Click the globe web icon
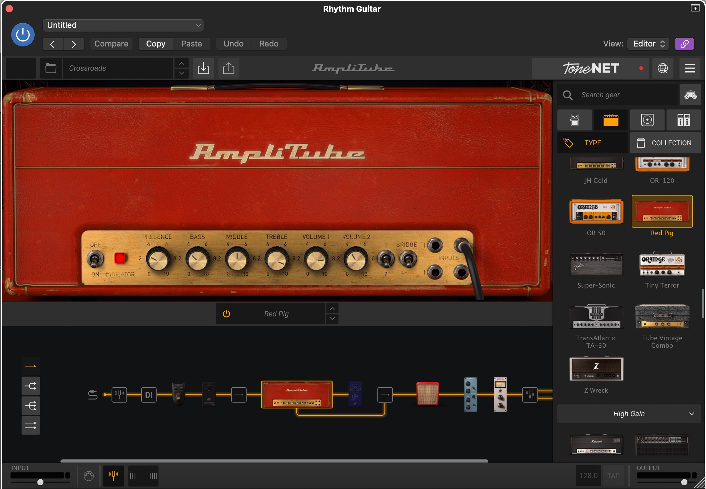The height and width of the screenshot is (489, 706). point(663,68)
